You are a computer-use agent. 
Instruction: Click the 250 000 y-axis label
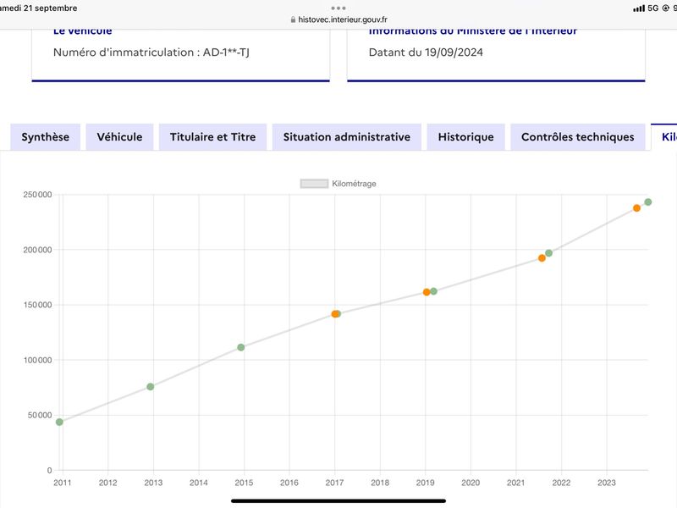37,195
